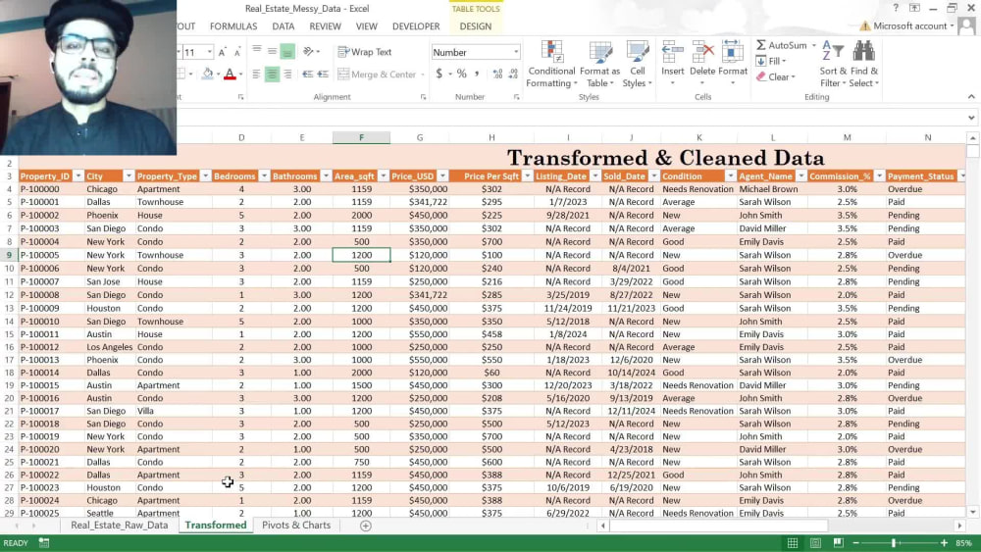
Task: Apply Comma Style format
Action: tap(477, 75)
